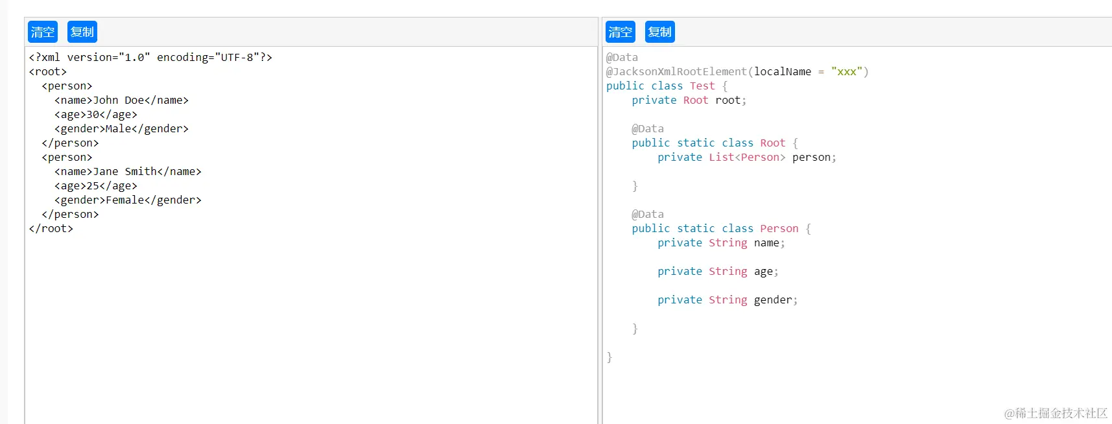
Task: Click the <name>Jane Smith</name> line
Action: point(128,171)
